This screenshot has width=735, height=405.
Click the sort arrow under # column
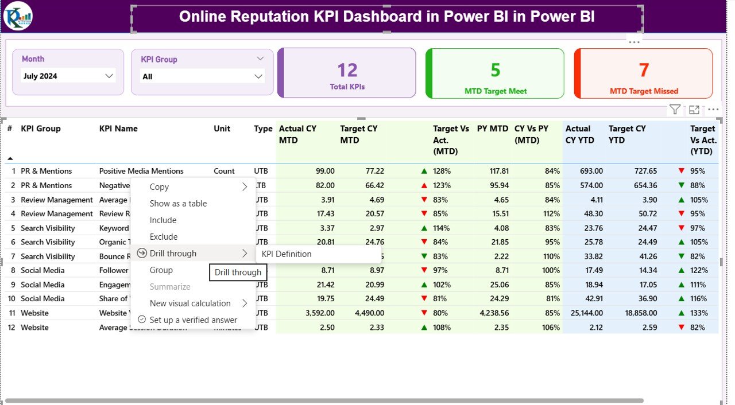[x=10, y=158]
